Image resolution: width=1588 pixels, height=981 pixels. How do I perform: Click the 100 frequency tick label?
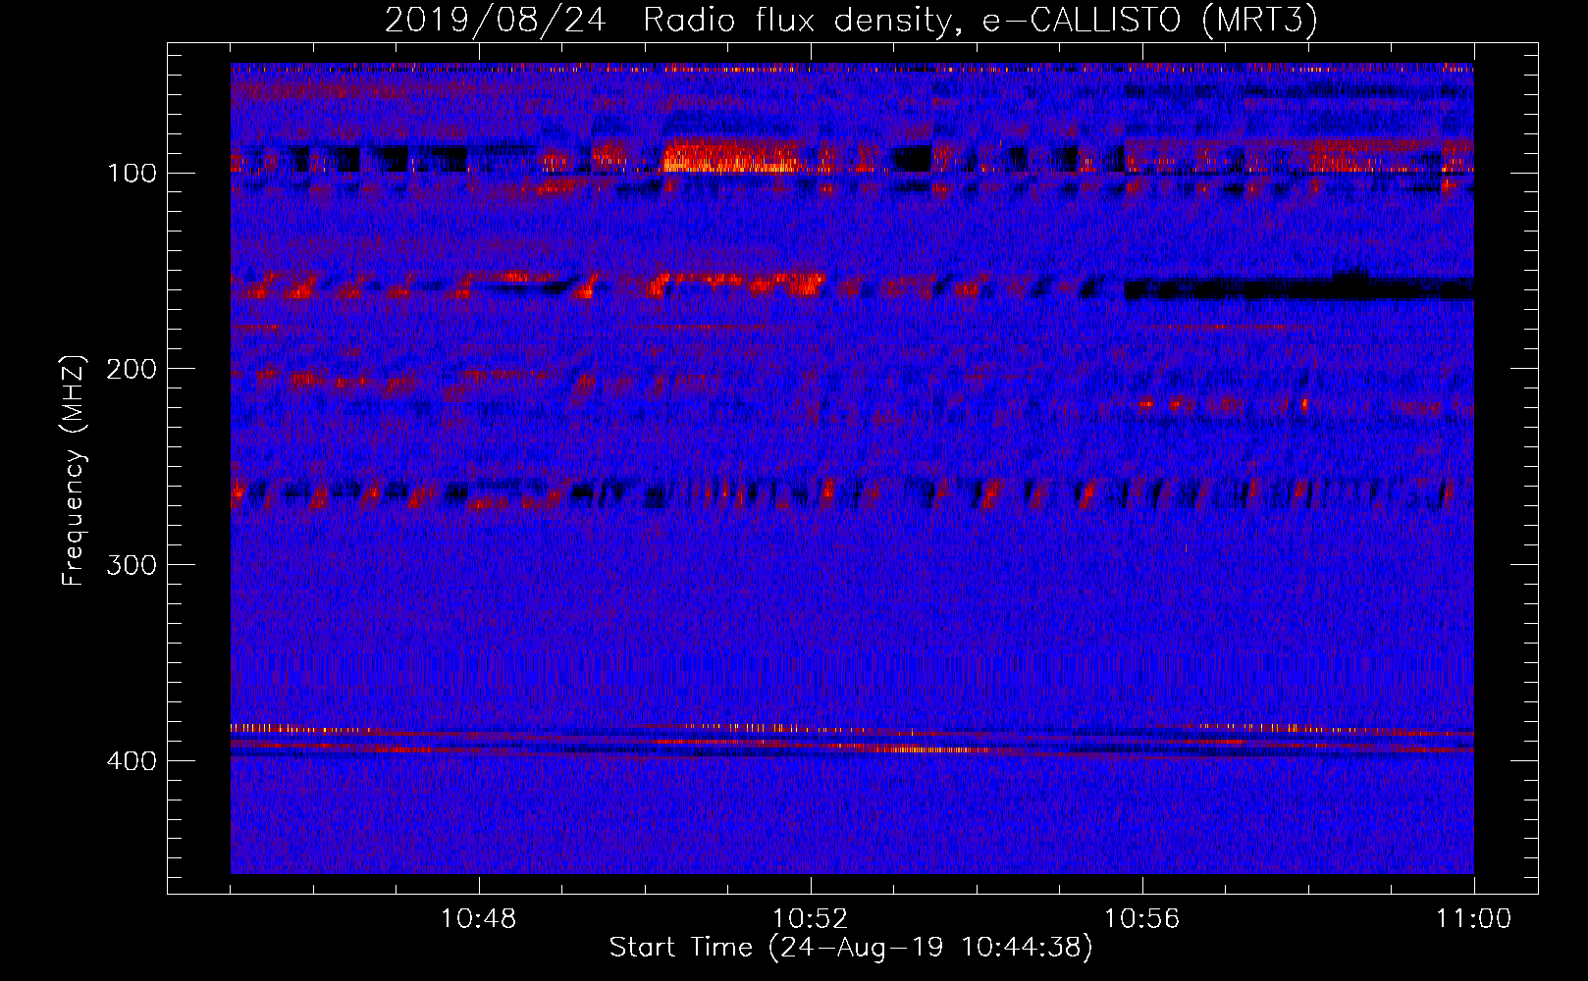coord(132,174)
